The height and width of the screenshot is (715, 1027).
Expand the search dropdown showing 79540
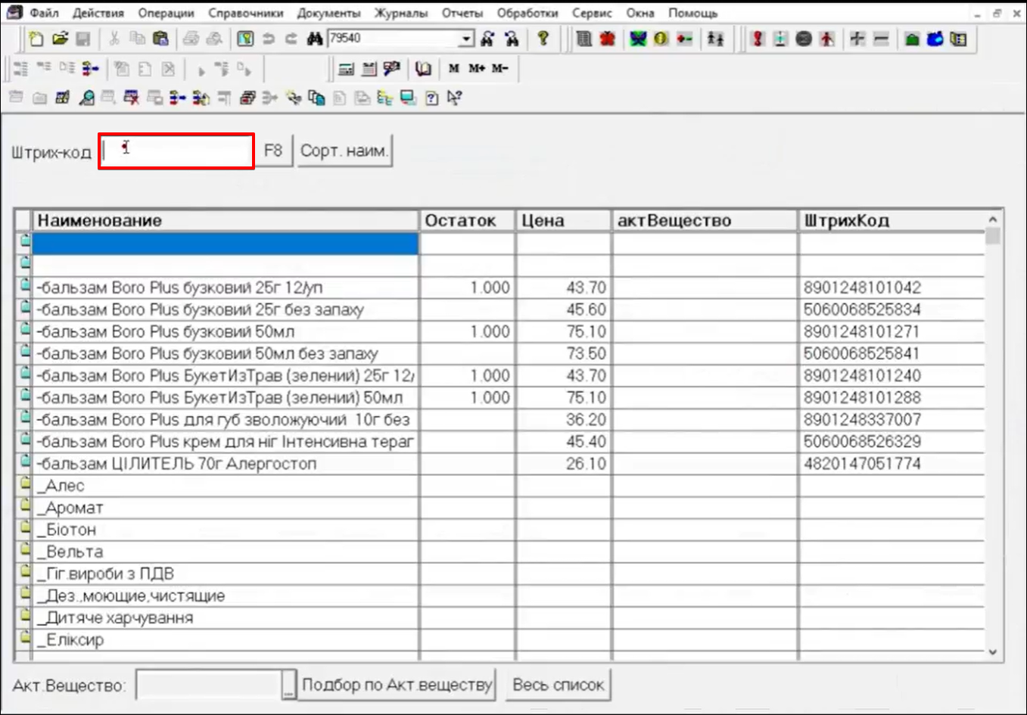[466, 39]
